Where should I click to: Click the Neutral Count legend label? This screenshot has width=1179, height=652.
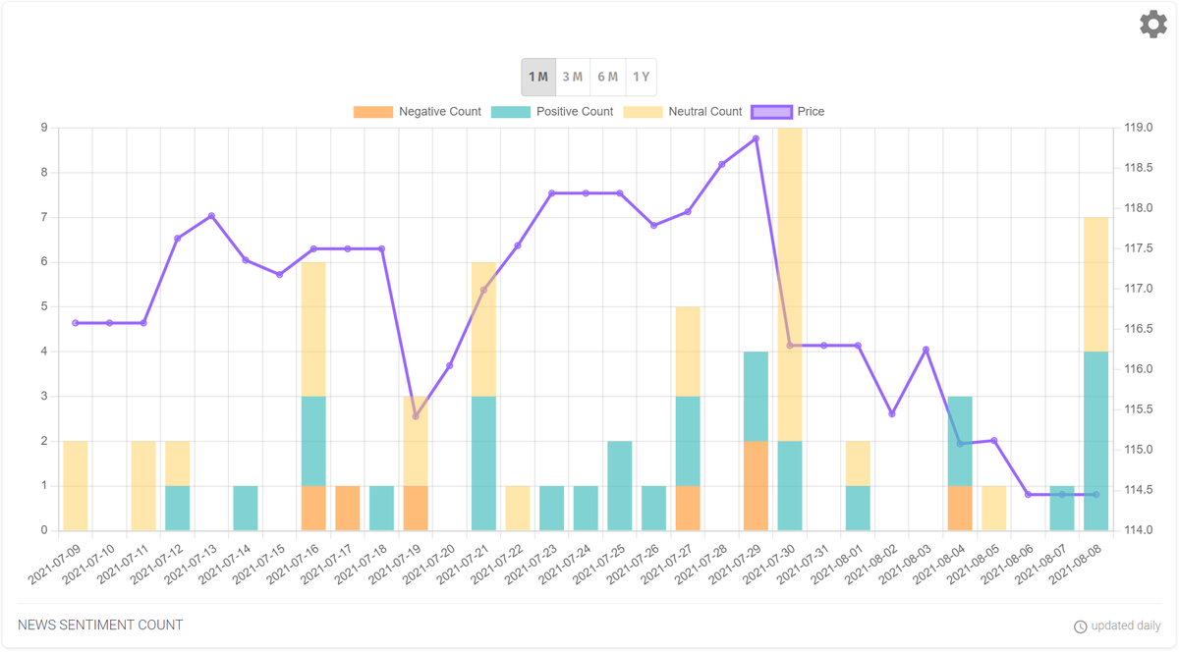(x=705, y=112)
